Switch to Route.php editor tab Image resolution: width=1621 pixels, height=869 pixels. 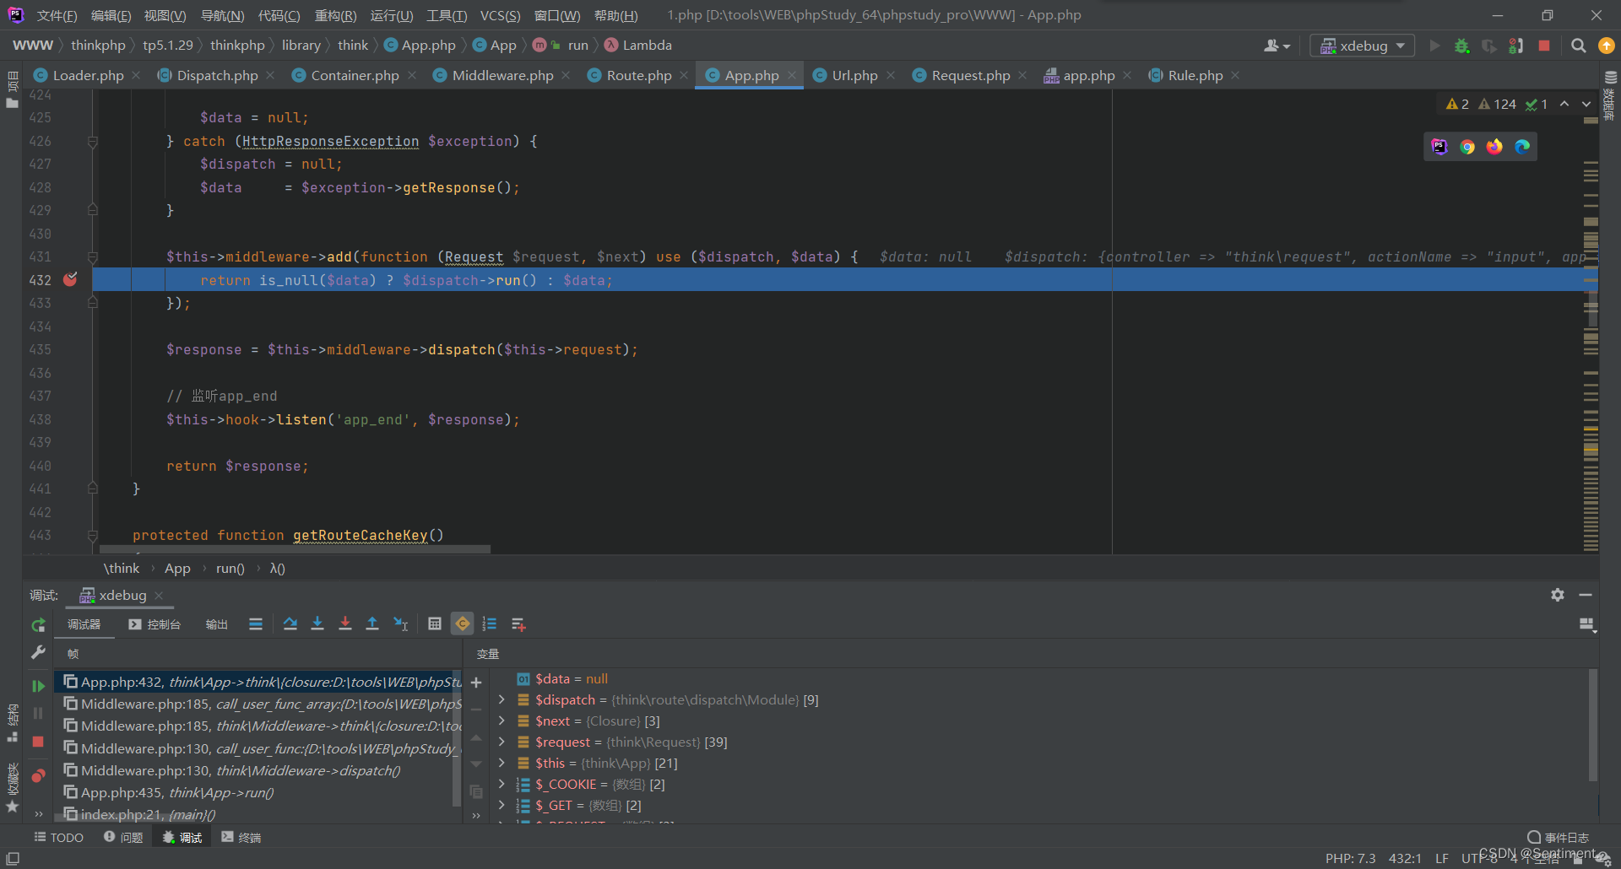(x=639, y=76)
